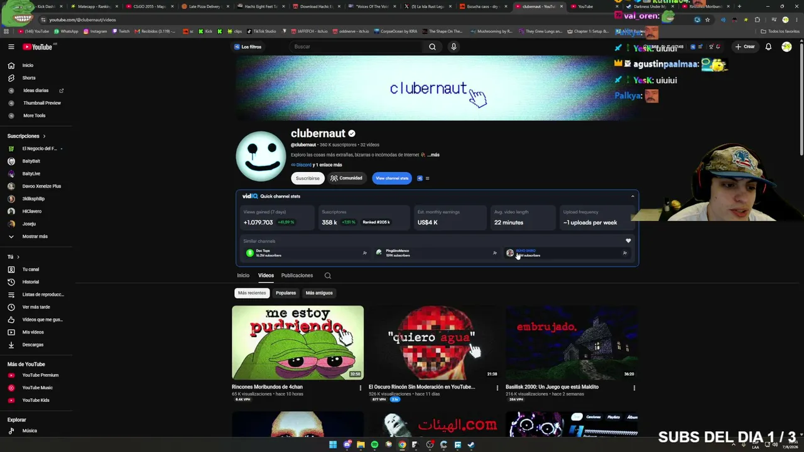The width and height of the screenshot is (804, 452).
Task: Open YouTube Music from sidebar
Action: coord(37,388)
